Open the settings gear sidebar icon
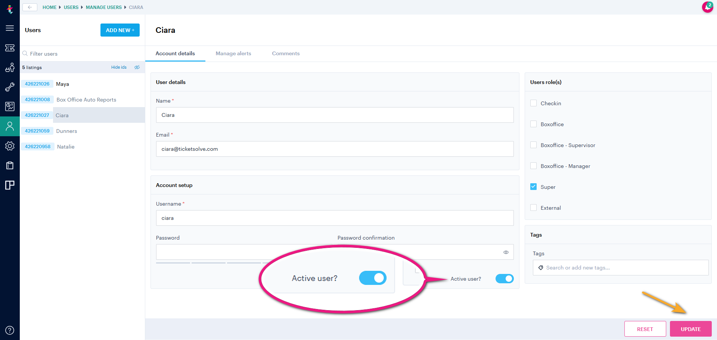The width and height of the screenshot is (717, 340). [10, 146]
